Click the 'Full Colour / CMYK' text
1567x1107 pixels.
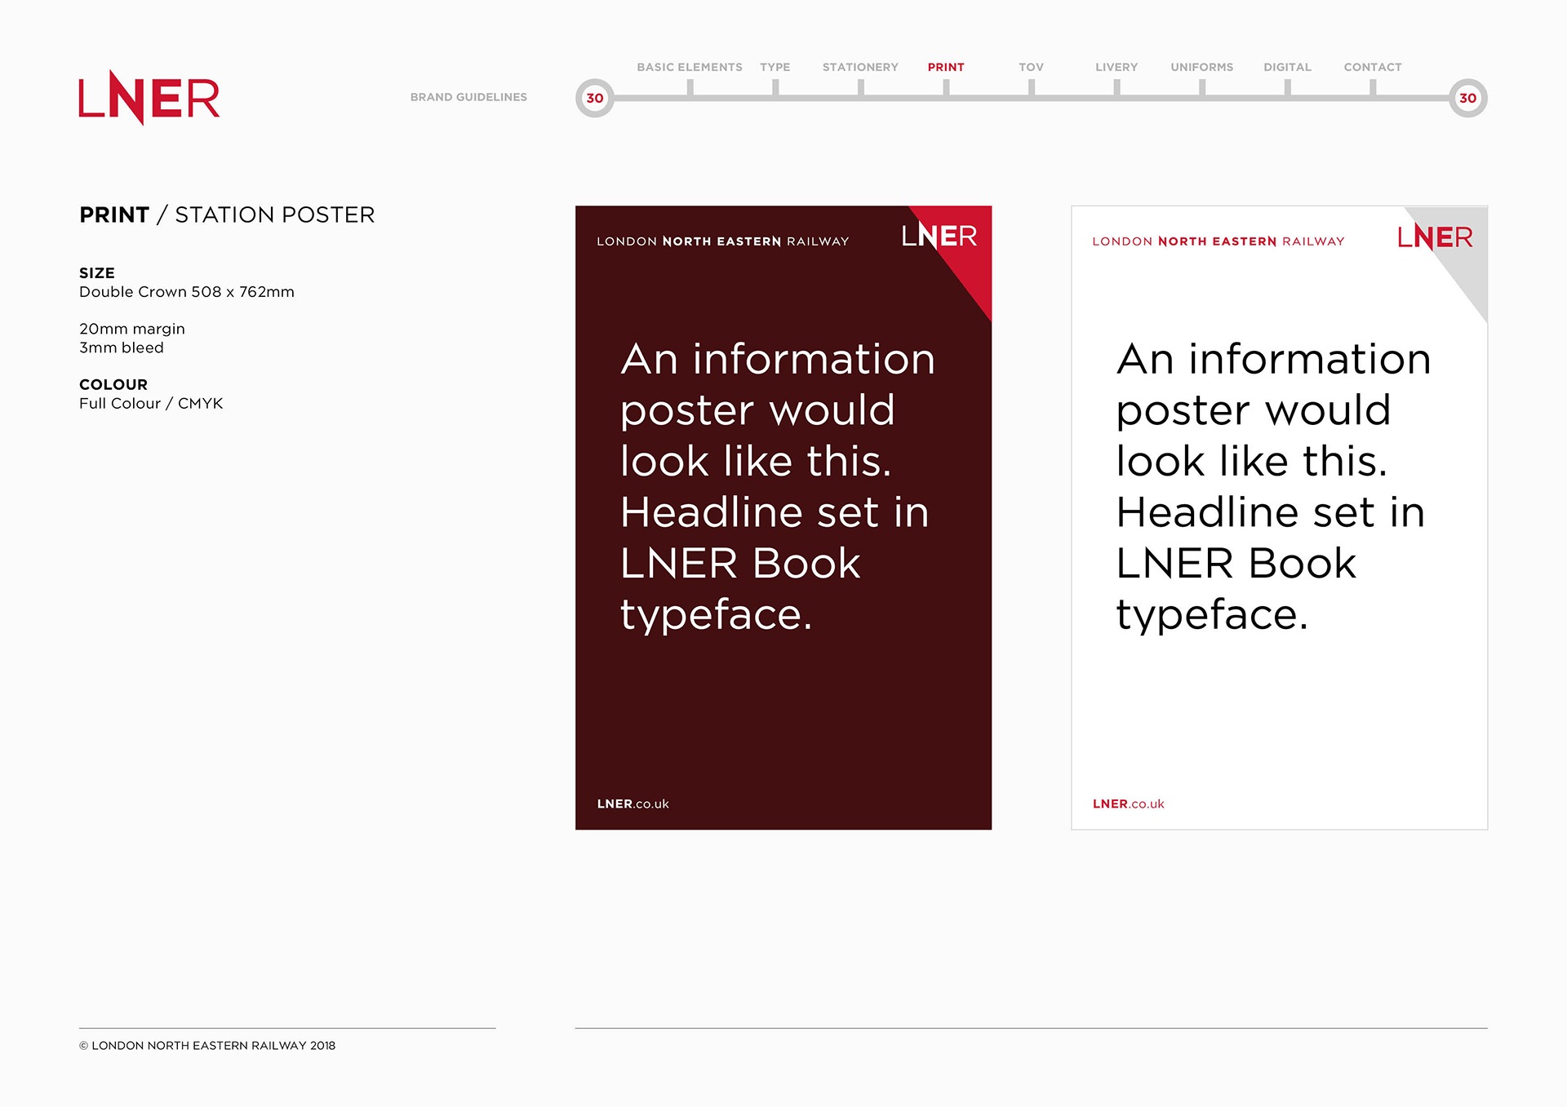[x=151, y=404]
